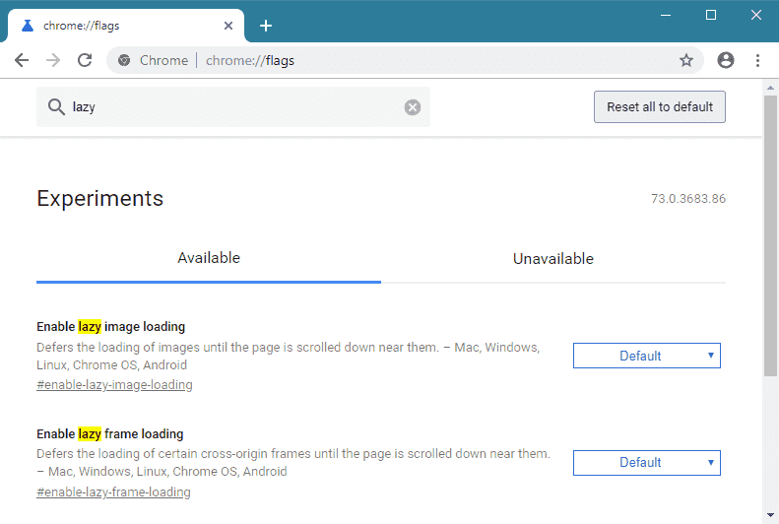Click the forward navigation arrow
This screenshot has height=524, width=779.
(53, 60)
